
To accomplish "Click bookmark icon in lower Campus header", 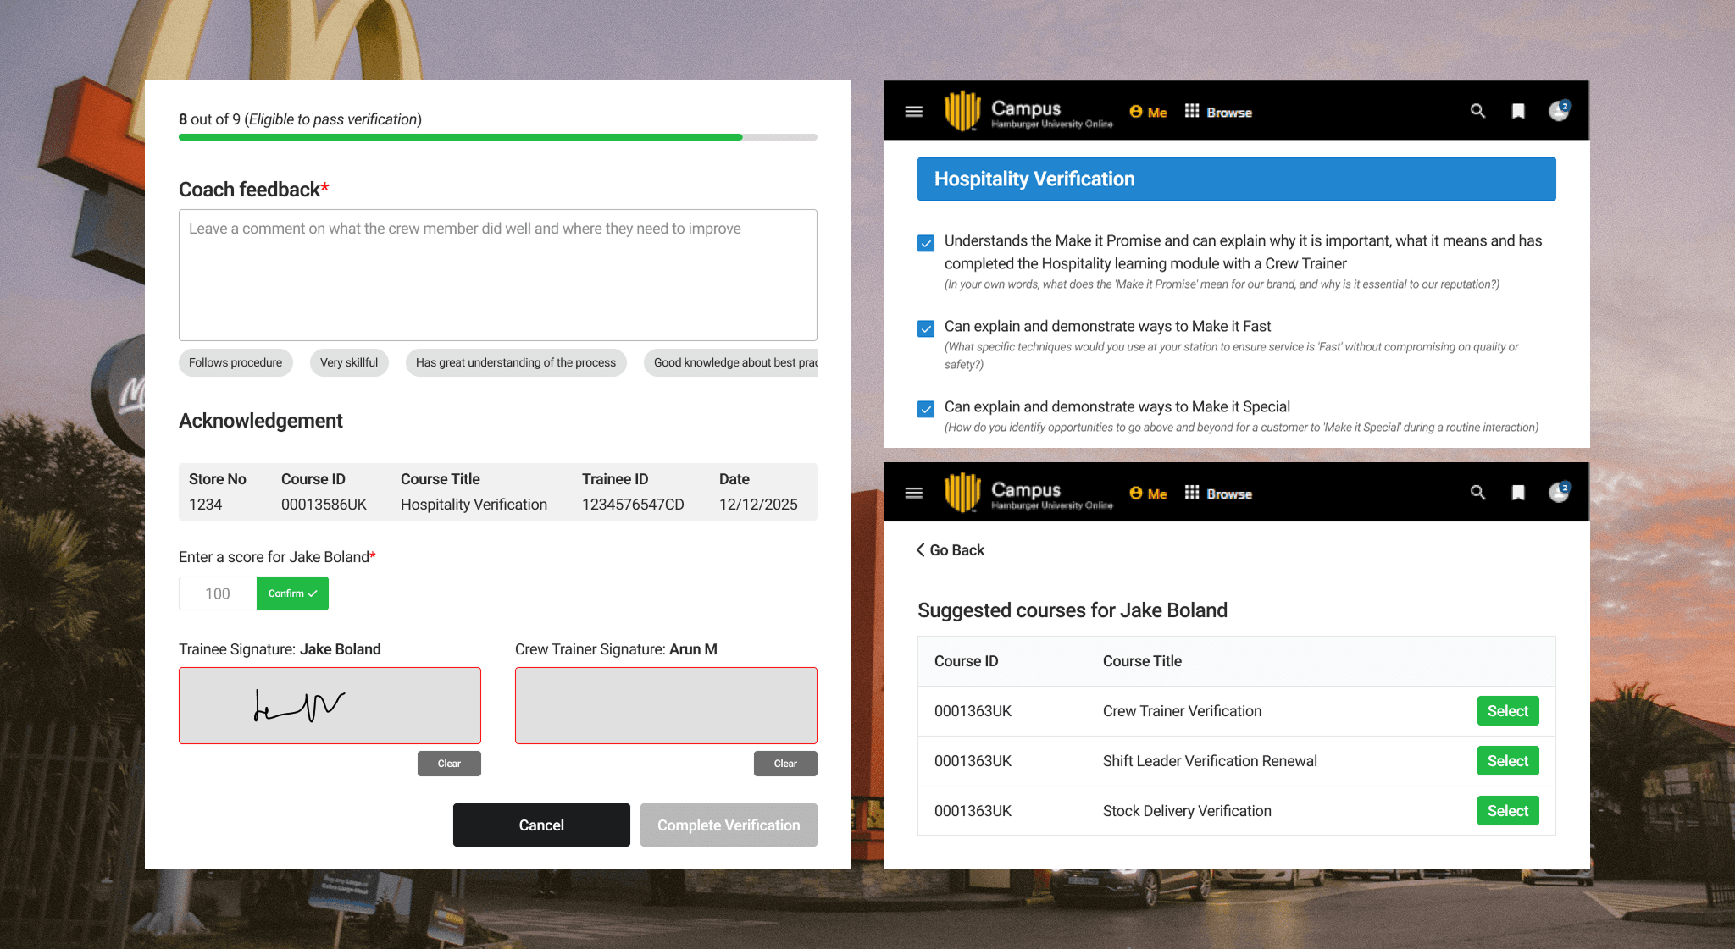I will 1518,493.
